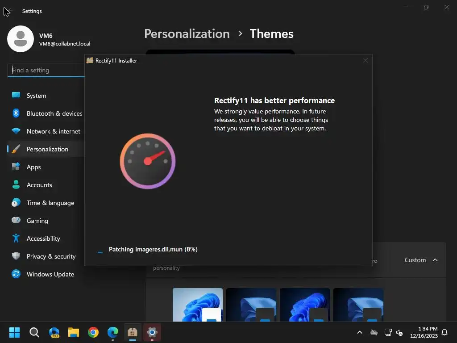Open the Windows Start menu

[15, 332]
